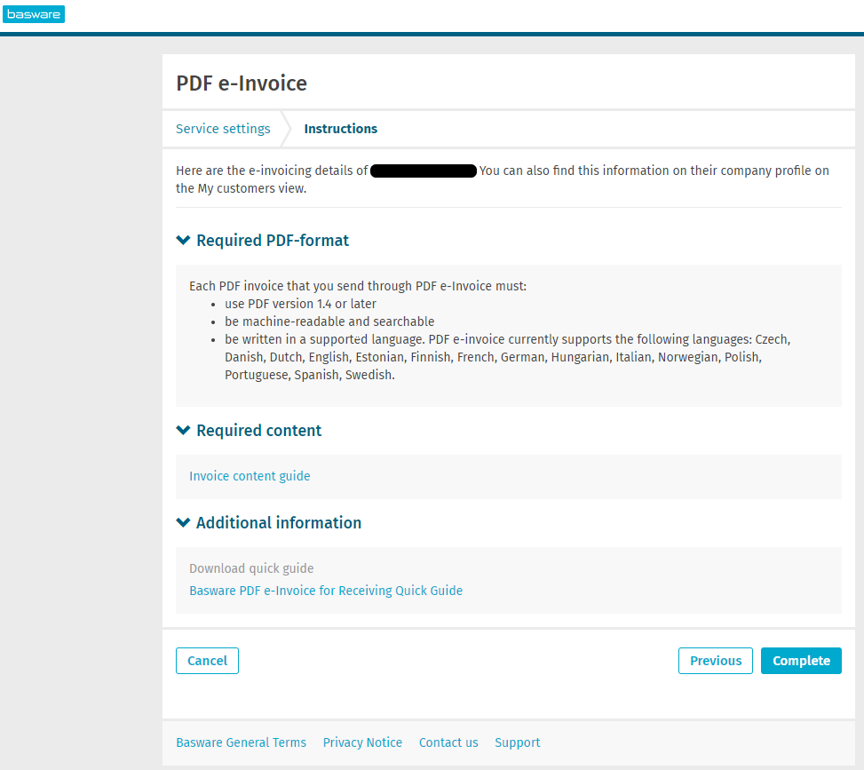The width and height of the screenshot is (864, 770).
Task: Click the Required content heading text
Action: 259,431
